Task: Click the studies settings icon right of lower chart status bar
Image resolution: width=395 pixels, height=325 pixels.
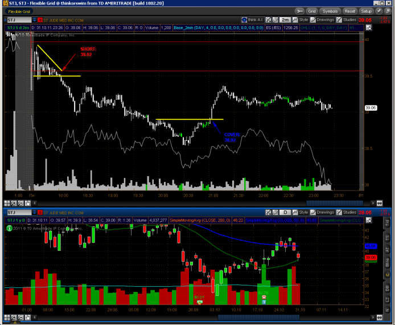Action: coord(369,220)
